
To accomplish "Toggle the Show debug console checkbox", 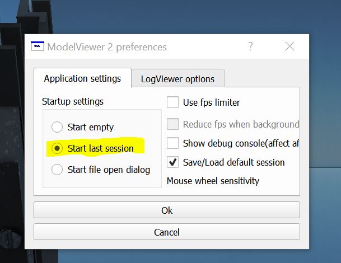I will pos(172,143).
